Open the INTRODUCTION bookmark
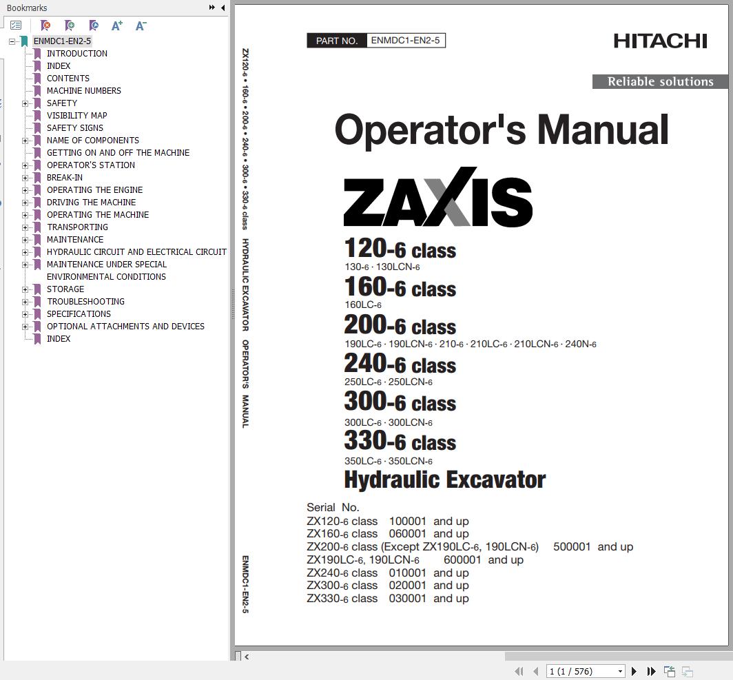The width and height of the screenshot is (733, 680). tap(77, 53)
